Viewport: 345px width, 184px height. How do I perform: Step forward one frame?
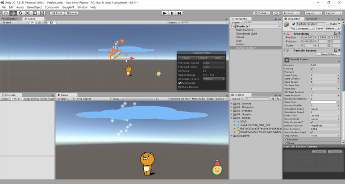(x=179, y=13)
